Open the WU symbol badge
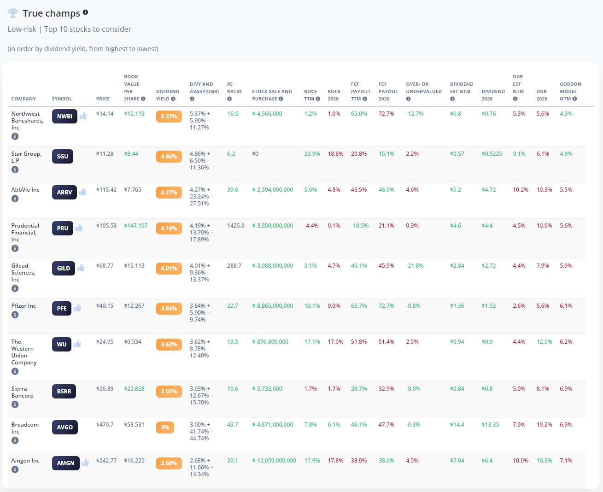Viewport: 603px width, 492px height. pos(62,345)
